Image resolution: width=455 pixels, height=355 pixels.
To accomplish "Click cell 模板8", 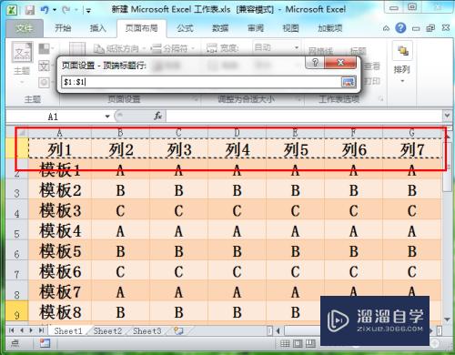I will pos(60,311).
